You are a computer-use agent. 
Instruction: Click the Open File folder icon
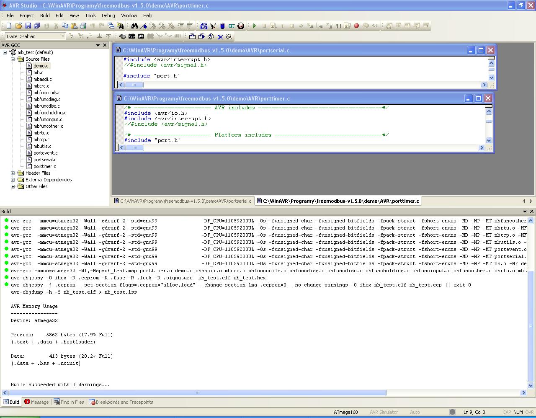pos(19,26)
